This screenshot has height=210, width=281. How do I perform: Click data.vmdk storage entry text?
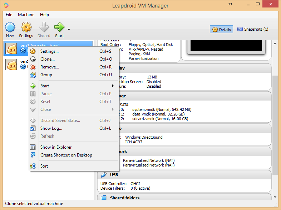(158, 114)
